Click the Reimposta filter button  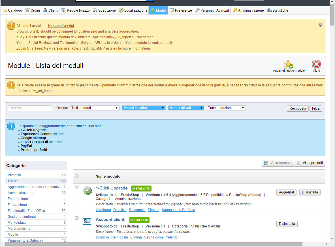pyautogui.click(x=298, y=108)
